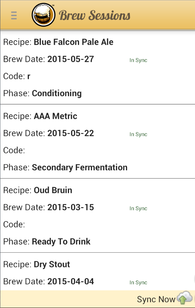Select brew date 2015-03-15
The height and width of the screenshot is (308, 195).
(71, 207)
